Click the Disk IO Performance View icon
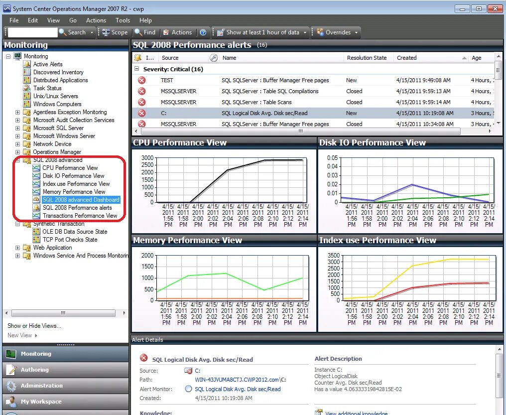The width and height of the screenshot is (506, 415). pyautogui.click(x=36, y=176)
